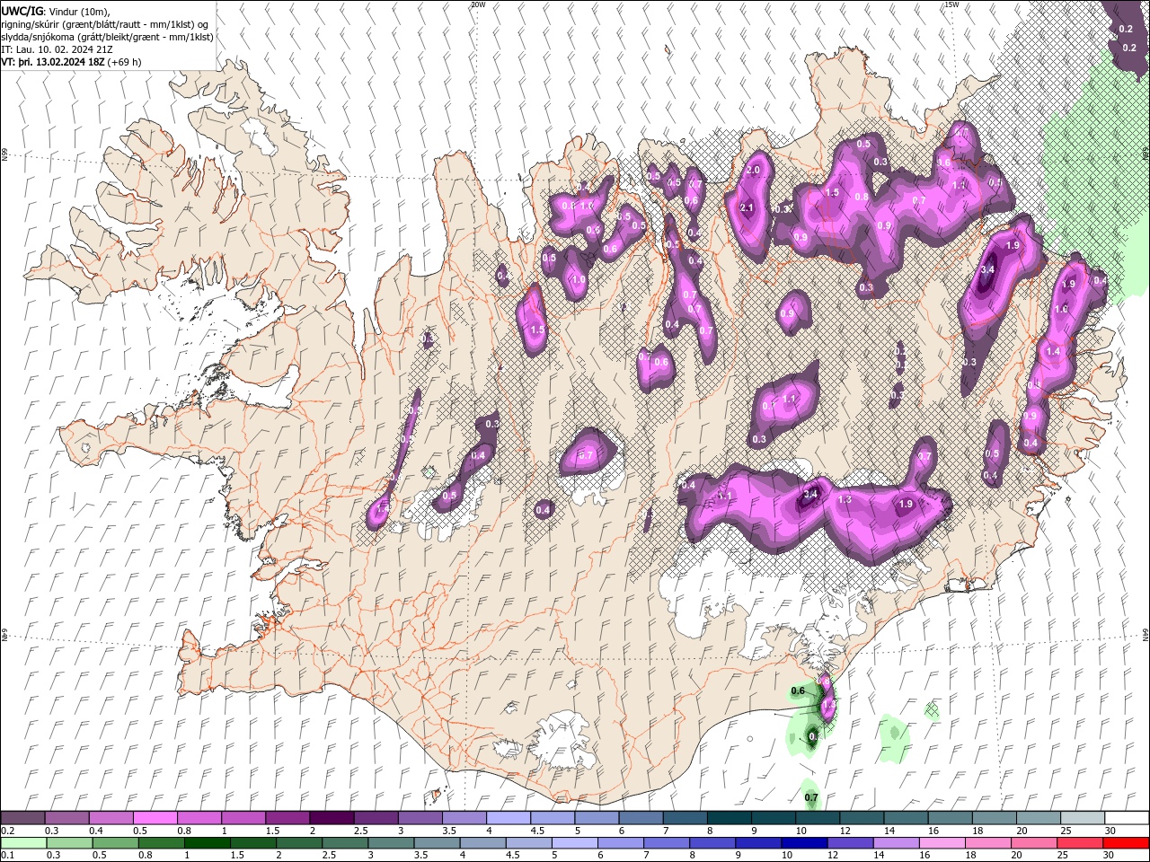1150x862 pixels.
Task: Click the lower scale swatch between 7 and 8
Action: (x=666, y=843)
